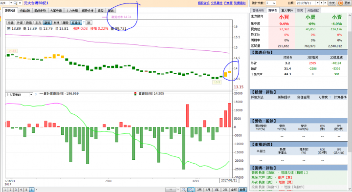This screenshot has width=352, height=192.
Task: Switch to the 即時走勢 tab
Action: point(40,11)
